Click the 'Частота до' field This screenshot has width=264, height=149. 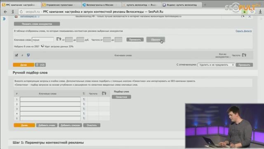coord(118,40)
